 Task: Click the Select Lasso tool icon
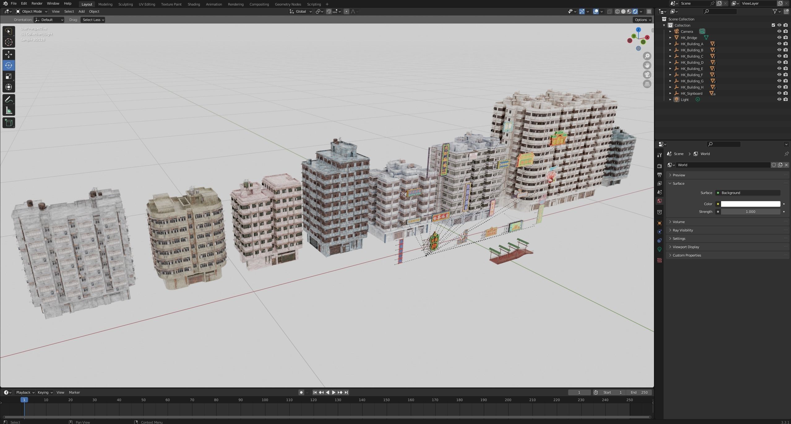(9, 31)
